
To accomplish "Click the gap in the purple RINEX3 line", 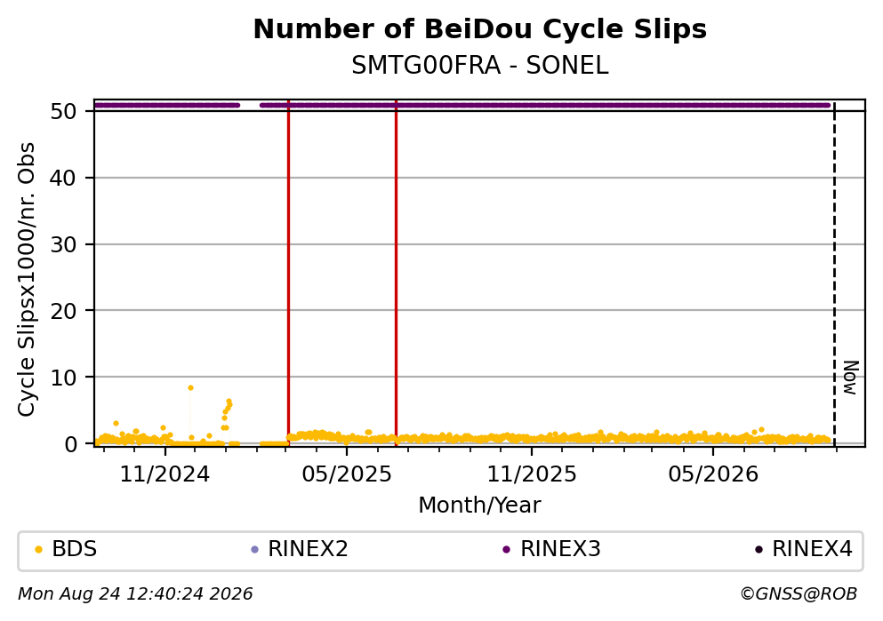I will [250, 105].
